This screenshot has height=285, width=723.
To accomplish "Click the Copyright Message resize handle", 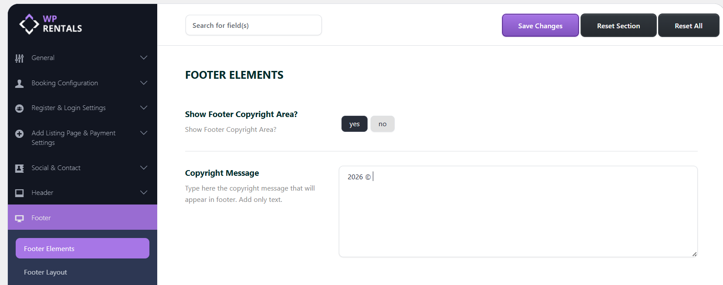I will [694, 254].
